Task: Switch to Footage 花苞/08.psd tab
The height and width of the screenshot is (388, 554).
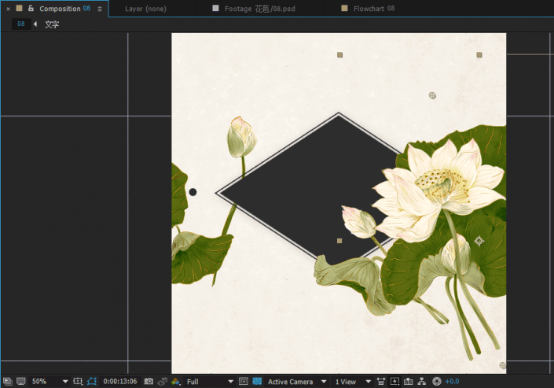Action: [x=259, y=9]
